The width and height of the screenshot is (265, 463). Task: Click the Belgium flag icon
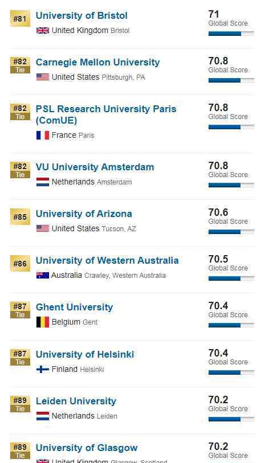pyautogui.click(x=43, y=322)
